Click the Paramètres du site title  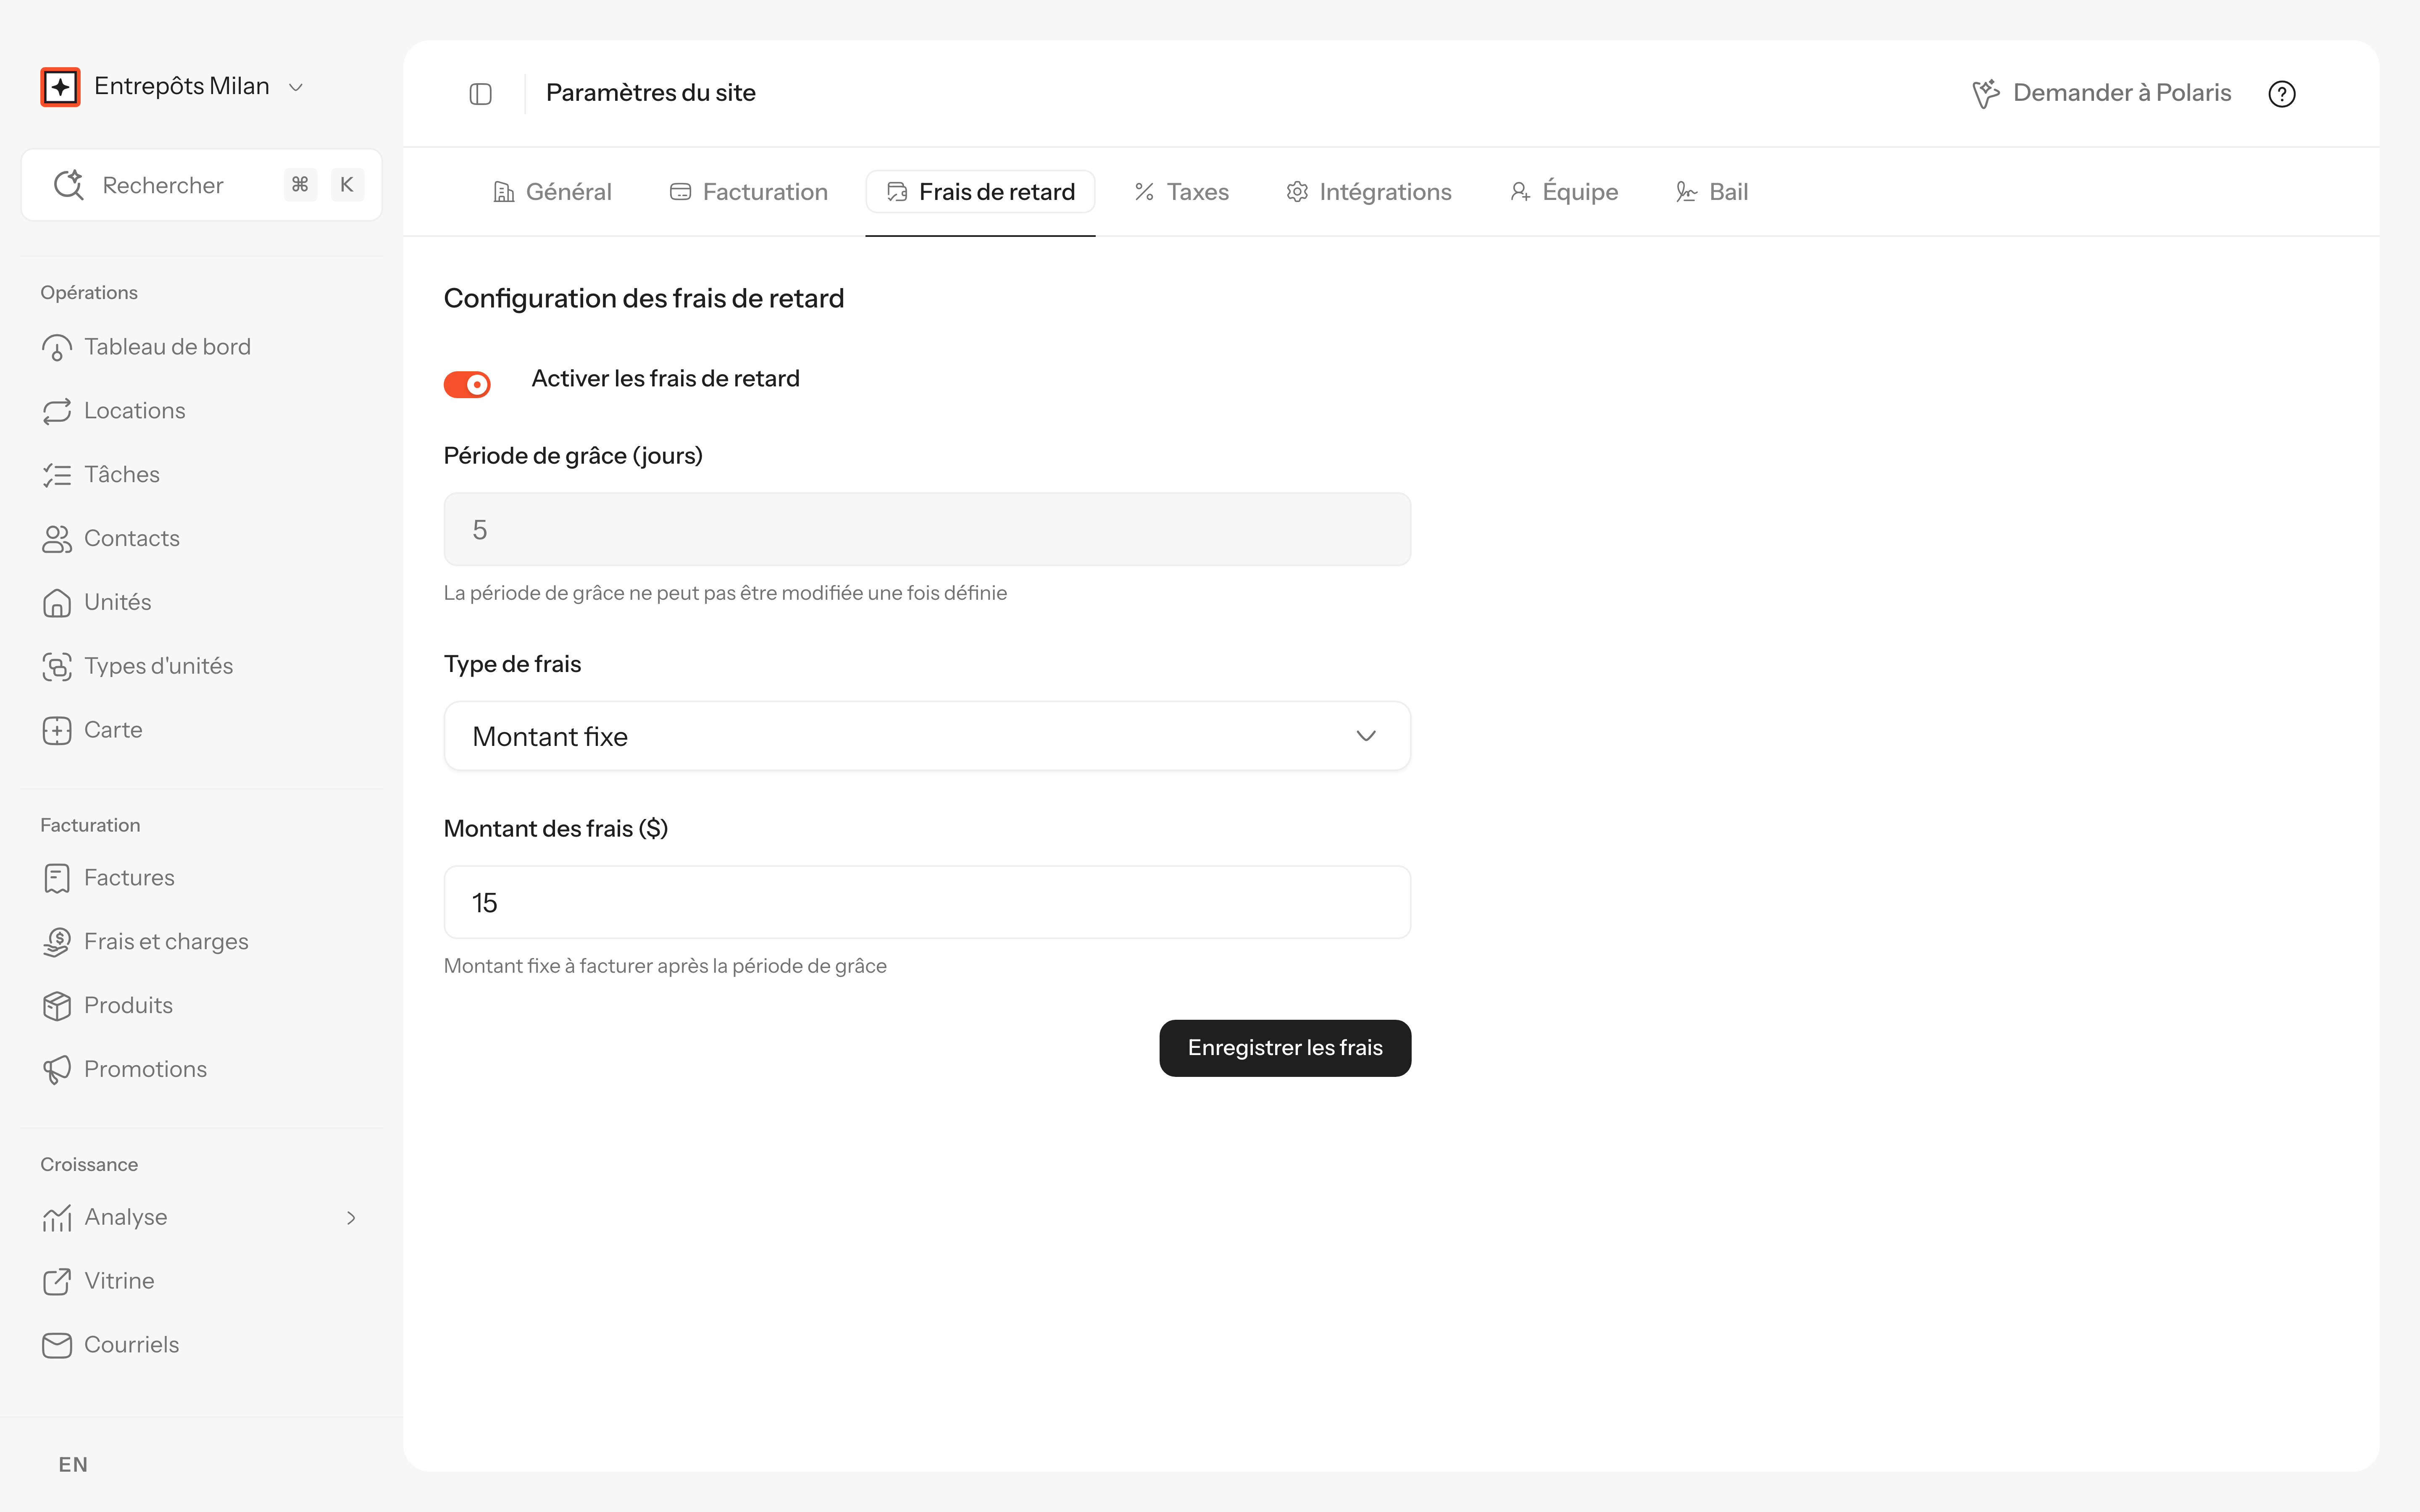coord(651,93)
